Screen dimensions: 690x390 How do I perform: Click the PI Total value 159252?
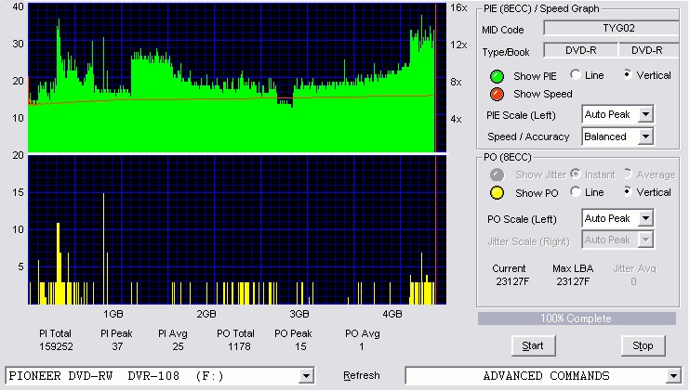(56, 346)
